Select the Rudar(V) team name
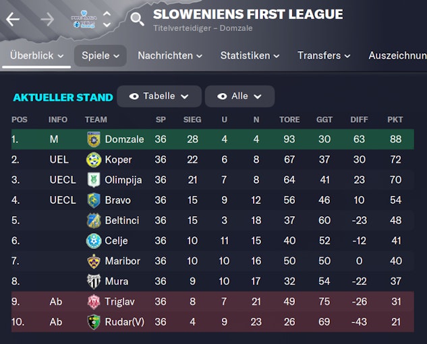This screenshot has width=427, height=344. point(124,322)
